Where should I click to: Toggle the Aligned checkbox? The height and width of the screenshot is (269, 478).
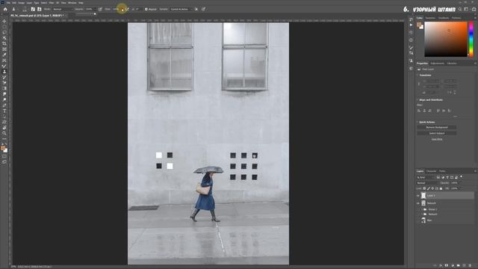point(146,9)
